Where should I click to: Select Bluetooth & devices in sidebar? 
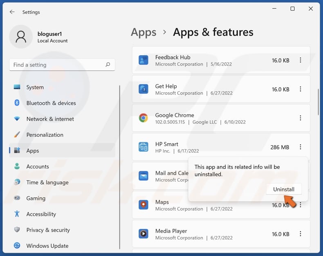(x=51, y=103)
